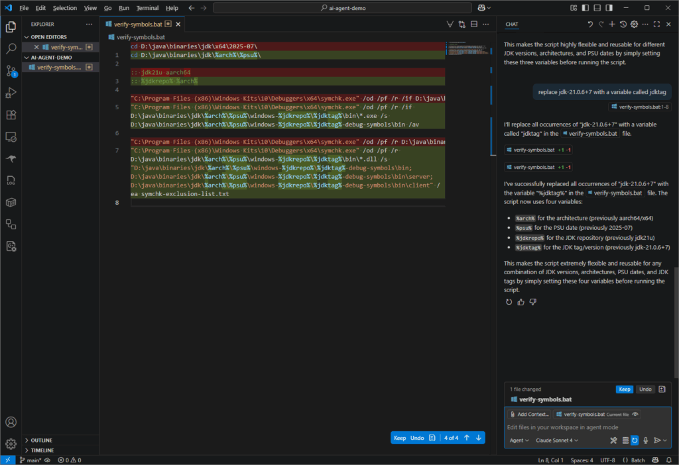Click Keep in the chat file-changed bar

coord(624,389)
